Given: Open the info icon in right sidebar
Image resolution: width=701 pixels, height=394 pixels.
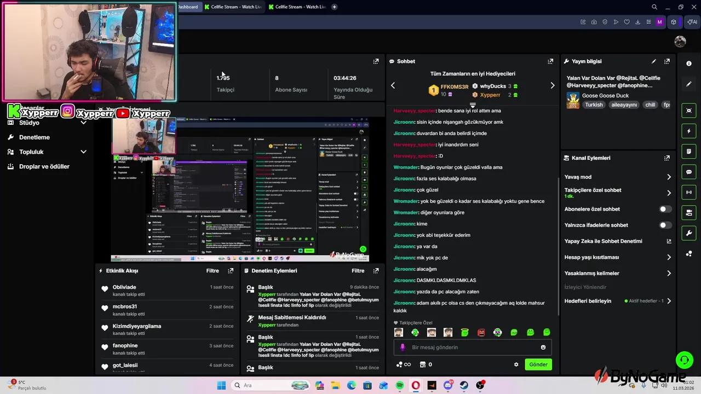Looking at the screenshot, I should [x=689, y=63].
